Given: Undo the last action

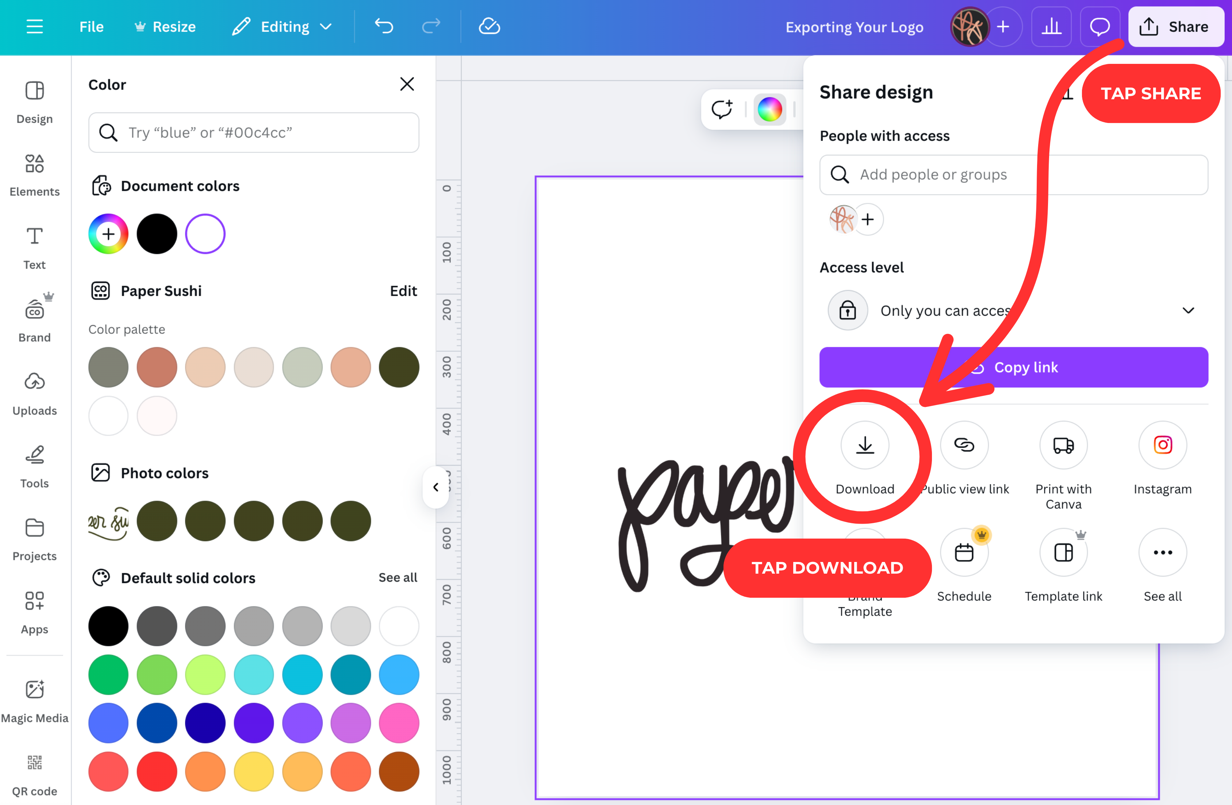Looking at the screenshot, I should point(384,26).
